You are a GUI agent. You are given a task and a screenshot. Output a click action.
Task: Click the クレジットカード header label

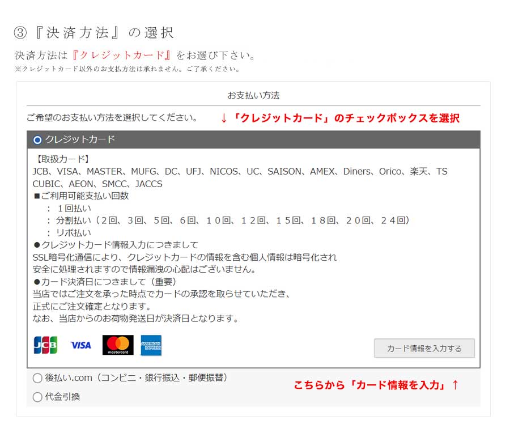click(x=80, y=139)
